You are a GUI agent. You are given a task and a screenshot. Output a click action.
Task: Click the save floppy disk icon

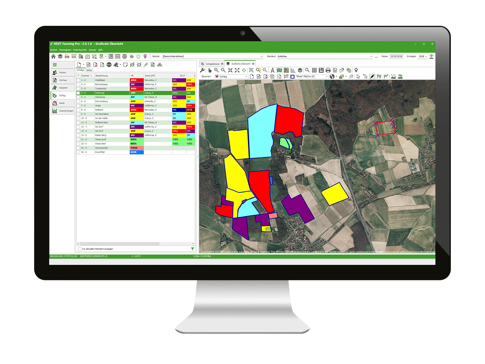coord(321,70)
